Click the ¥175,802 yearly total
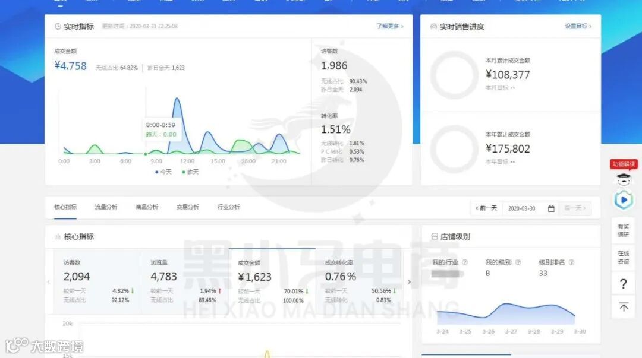This screenshot has width=642, height=358. coord(508,148)
